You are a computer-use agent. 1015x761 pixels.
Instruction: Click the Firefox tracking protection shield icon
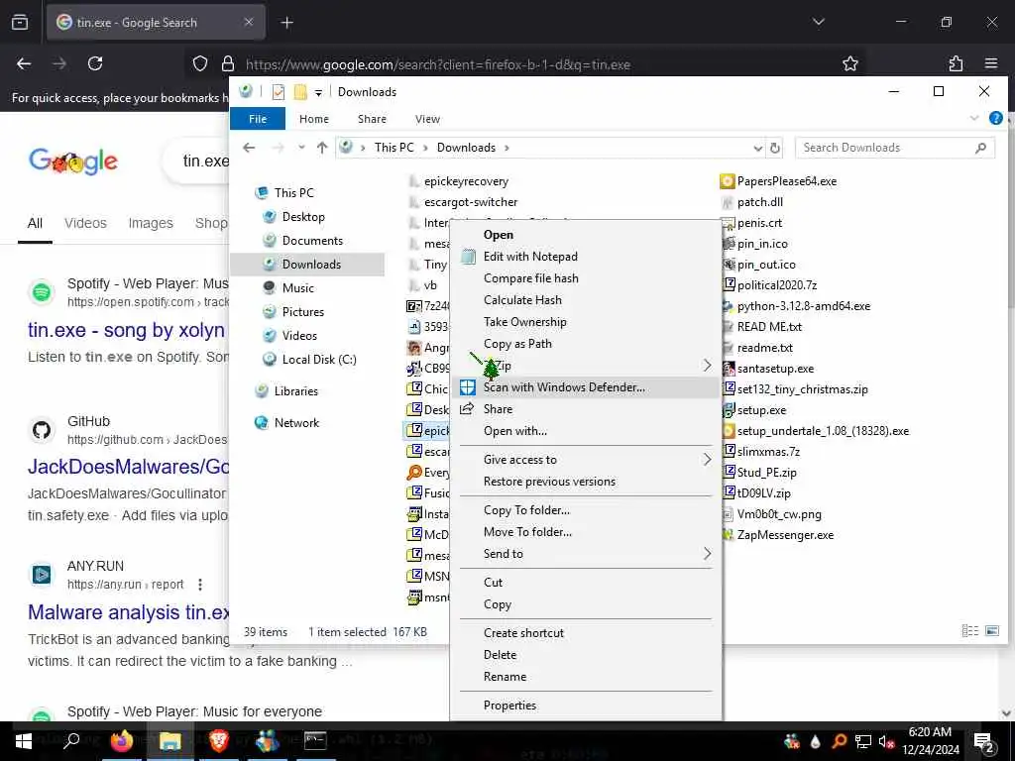coord(200,63)
